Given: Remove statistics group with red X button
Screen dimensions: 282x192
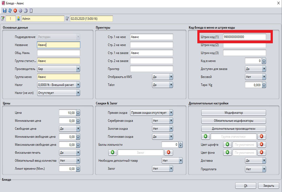Looking at the screenshot, I should pos(262,136).
